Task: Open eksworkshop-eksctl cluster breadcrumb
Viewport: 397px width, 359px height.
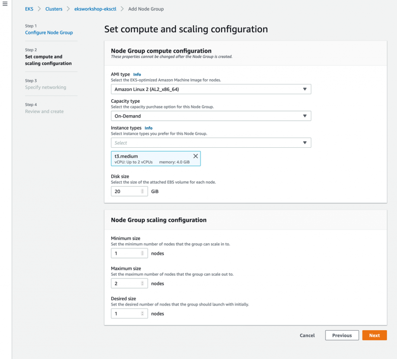Action: click(95, 9)
